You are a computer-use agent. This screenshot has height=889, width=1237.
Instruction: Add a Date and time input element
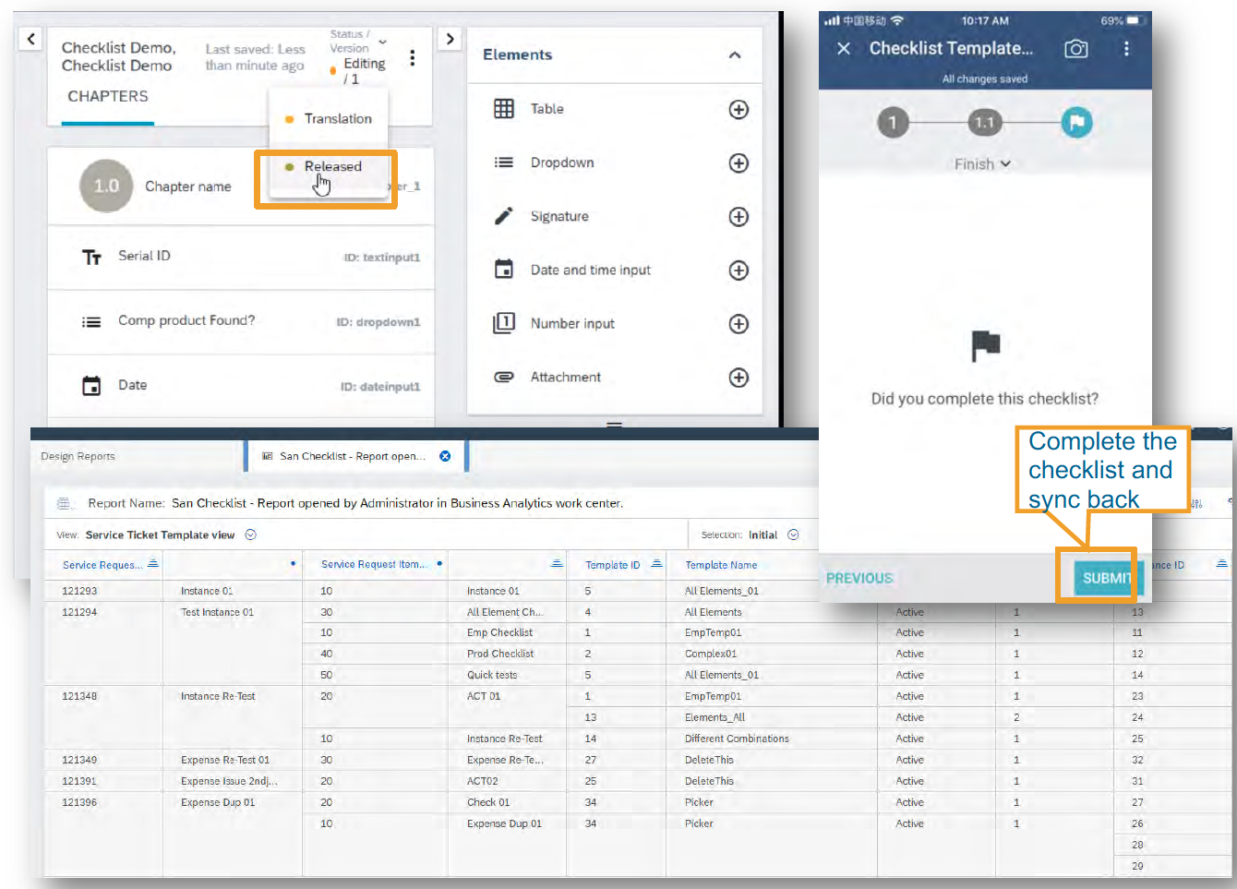click(x=738, y=270)
